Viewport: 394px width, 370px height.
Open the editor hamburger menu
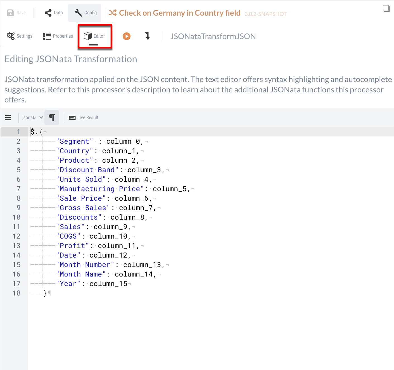[8, 118]
